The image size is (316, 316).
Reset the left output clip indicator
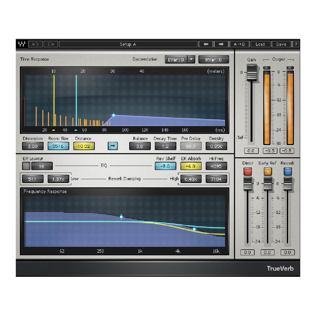coord(267,68)
